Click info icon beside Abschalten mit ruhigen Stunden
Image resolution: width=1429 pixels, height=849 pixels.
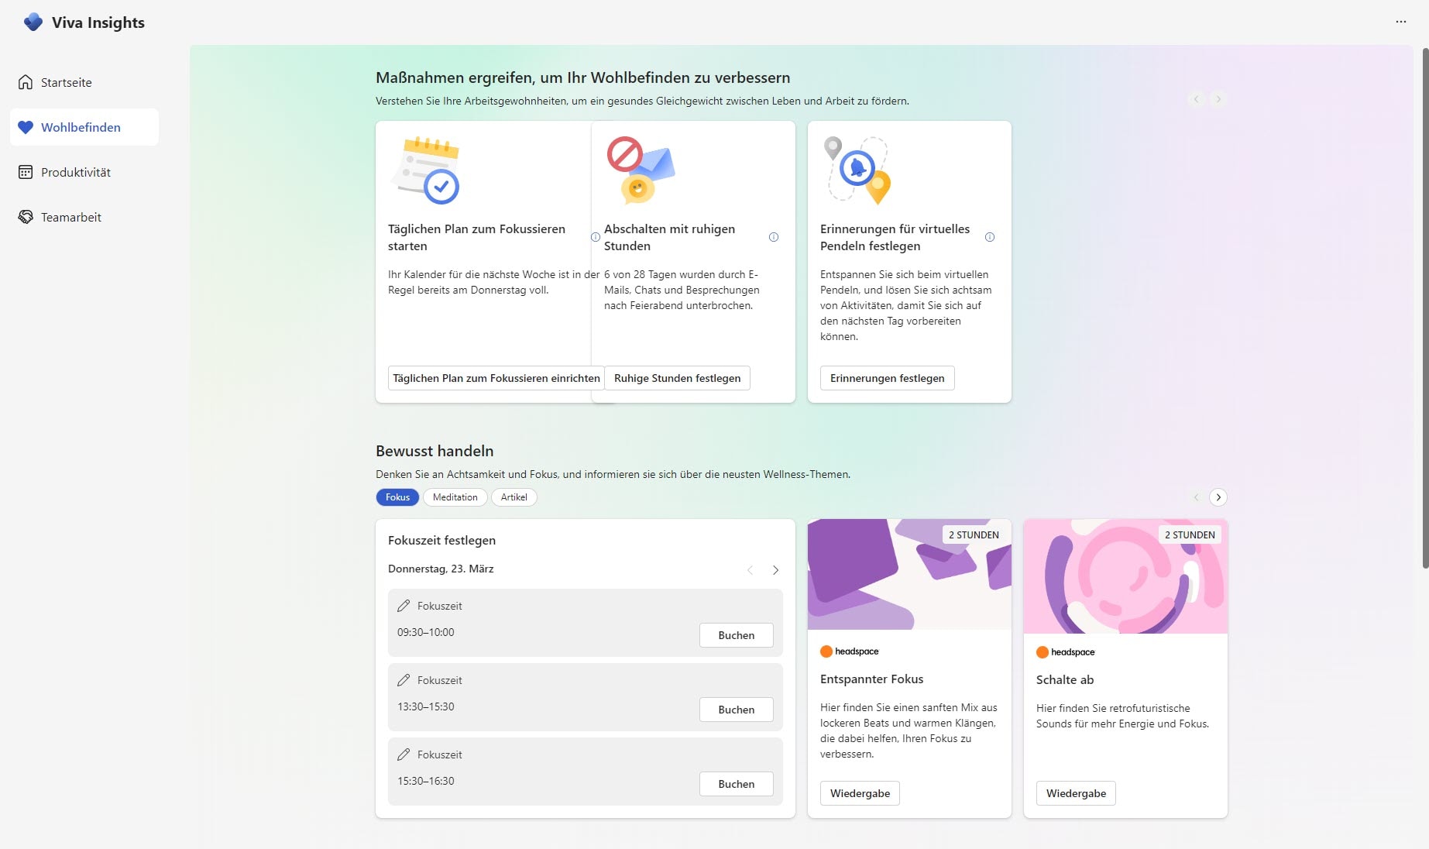point(773,237)
